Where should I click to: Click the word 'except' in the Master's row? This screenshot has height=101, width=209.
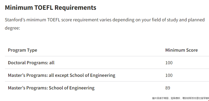click(62, 75)
